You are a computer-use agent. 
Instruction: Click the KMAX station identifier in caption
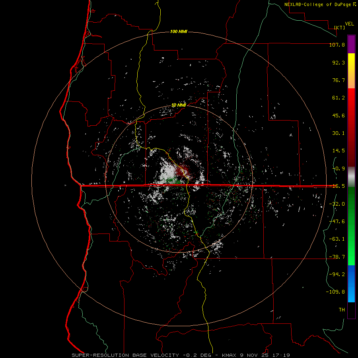230,355
